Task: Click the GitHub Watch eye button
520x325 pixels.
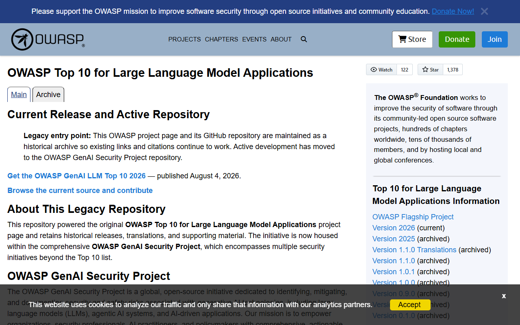Action: [x=381, y=69]
